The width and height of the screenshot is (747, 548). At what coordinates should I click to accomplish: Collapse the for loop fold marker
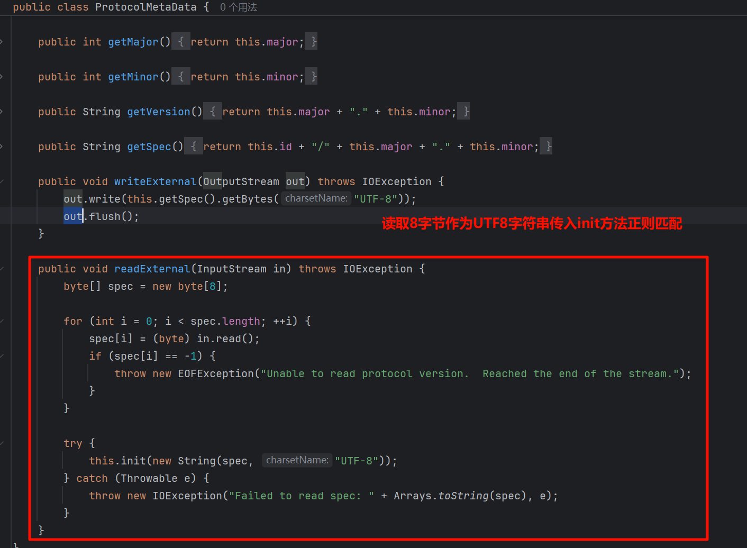point(2,321)
